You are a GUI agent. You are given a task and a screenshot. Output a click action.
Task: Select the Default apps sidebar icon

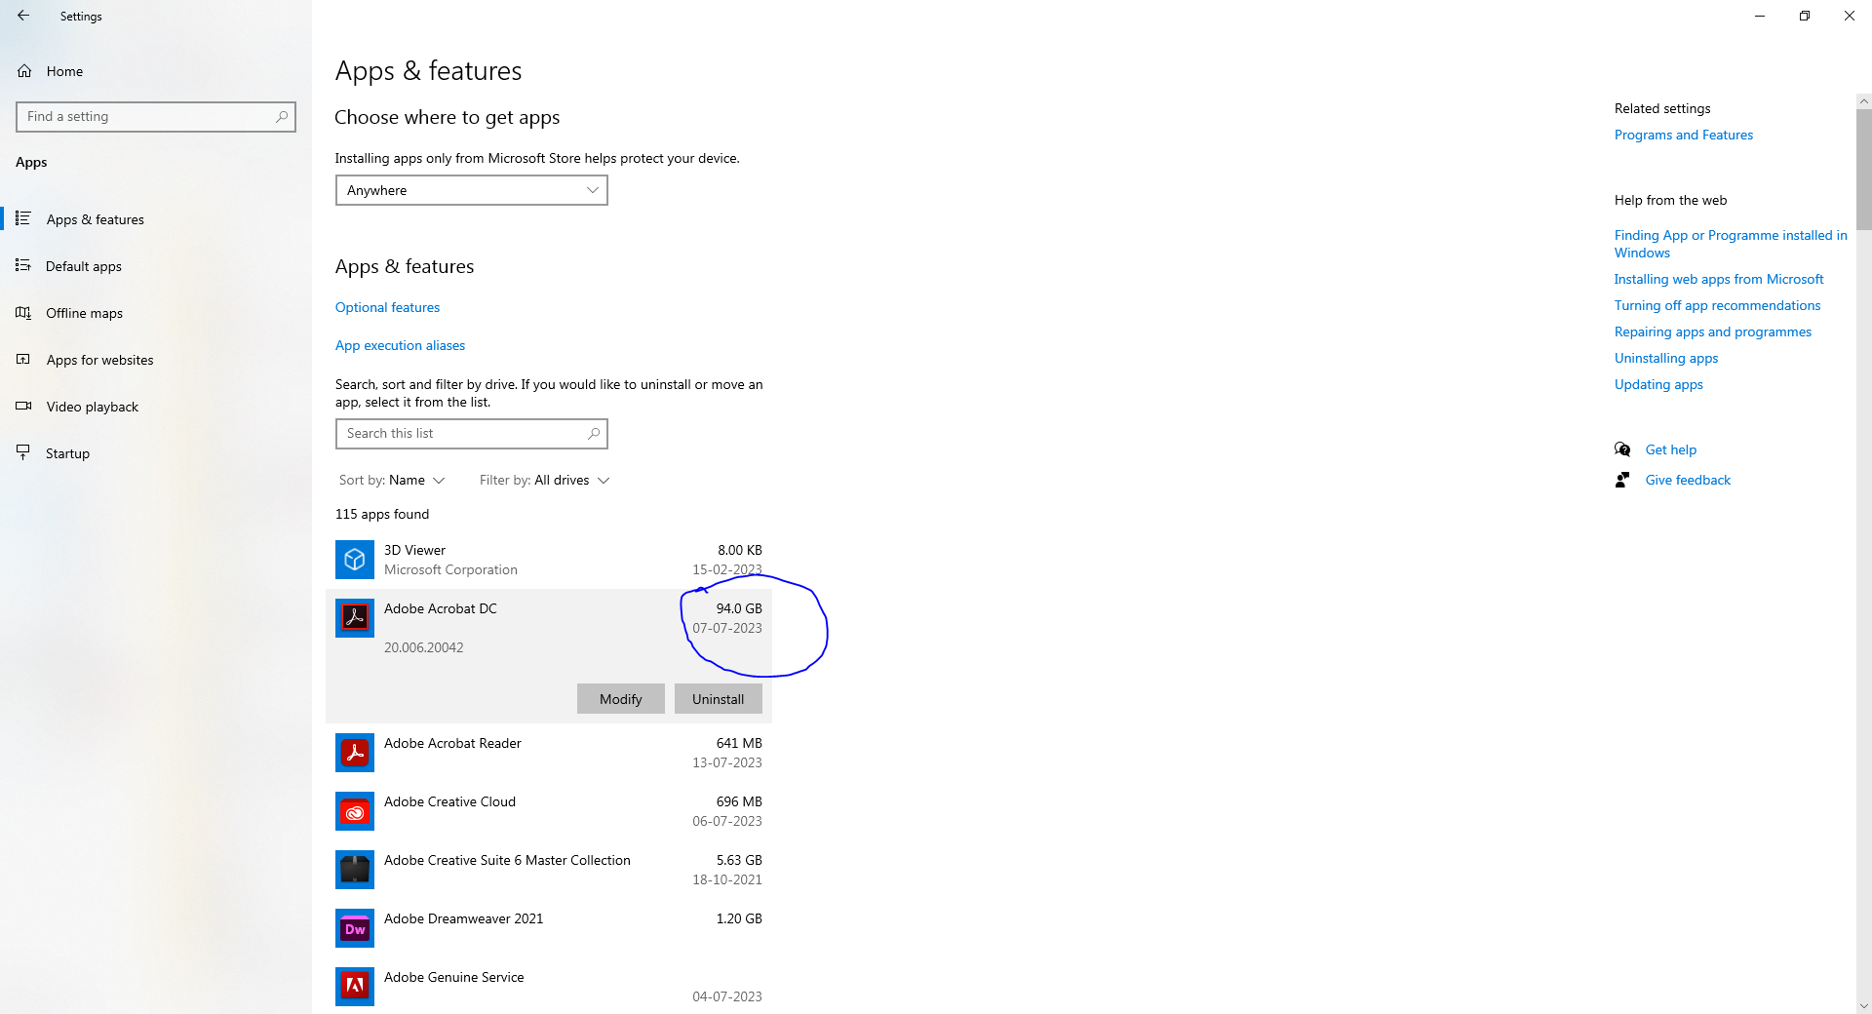pyautogui.click(x=23, y=265)
